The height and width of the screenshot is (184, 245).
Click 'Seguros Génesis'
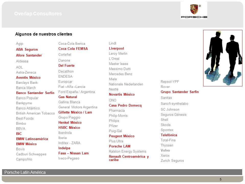[174, 115]
